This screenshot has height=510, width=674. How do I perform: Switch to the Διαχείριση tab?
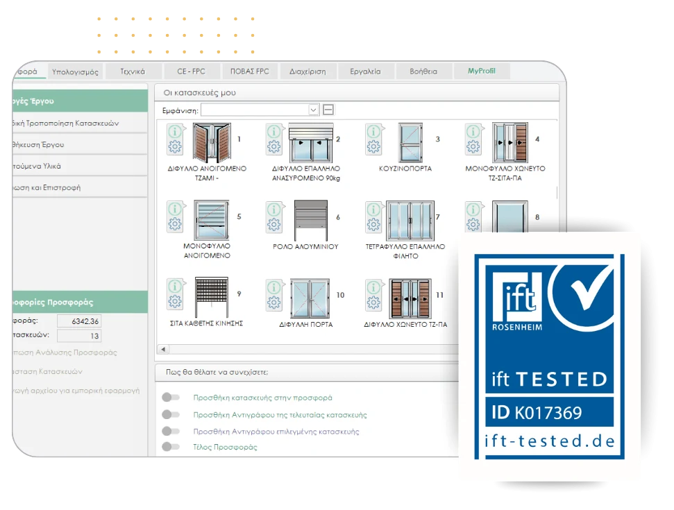[307, 71]
